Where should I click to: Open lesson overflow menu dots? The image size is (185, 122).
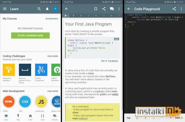tap(119, 9)
